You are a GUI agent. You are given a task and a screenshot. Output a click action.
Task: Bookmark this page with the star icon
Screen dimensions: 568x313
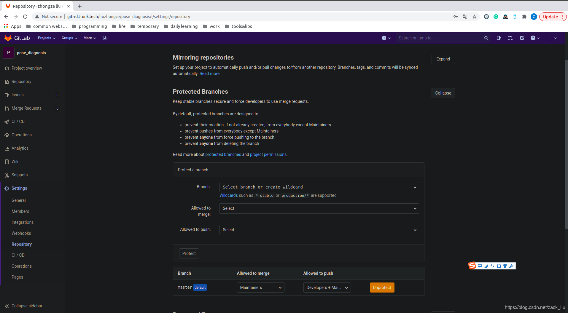coord(475,17)
